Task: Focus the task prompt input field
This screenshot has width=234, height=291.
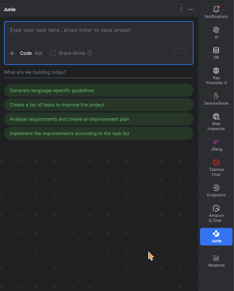Action: pos(98,34)
